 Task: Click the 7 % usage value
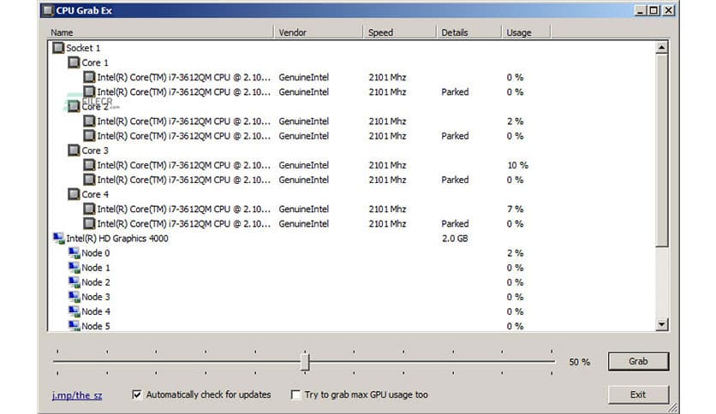pyautogui.click(x=515, y=209)
